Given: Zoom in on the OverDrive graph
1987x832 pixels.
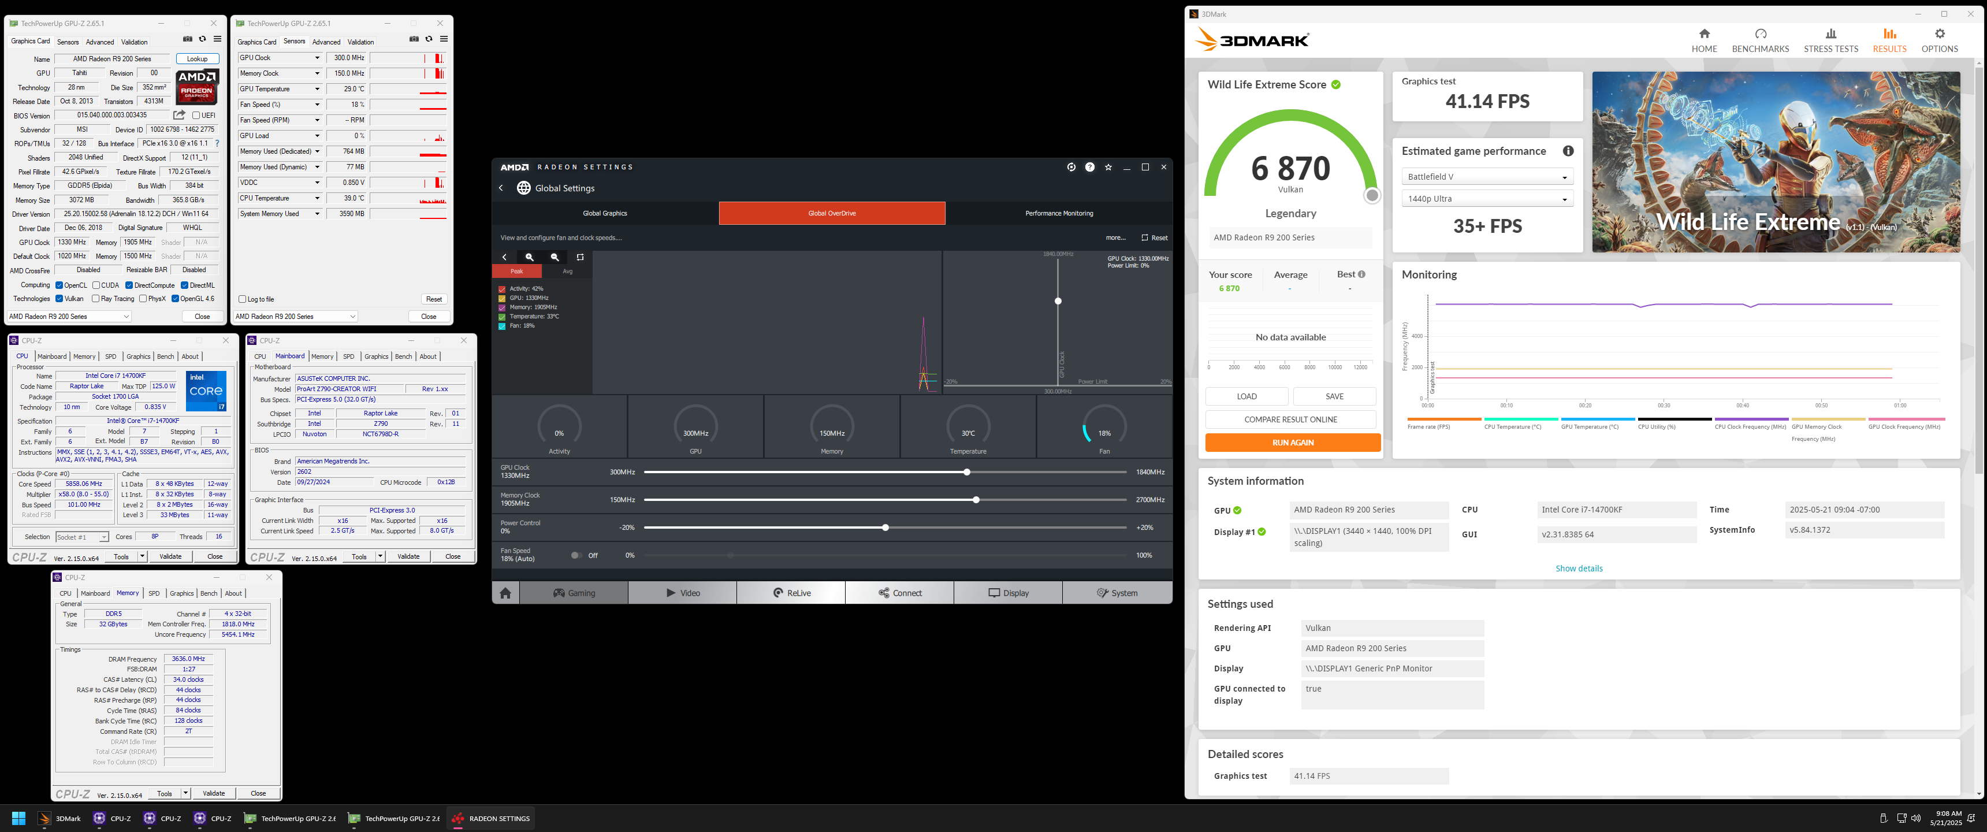Looking at the screenshot, I should 529,257.
